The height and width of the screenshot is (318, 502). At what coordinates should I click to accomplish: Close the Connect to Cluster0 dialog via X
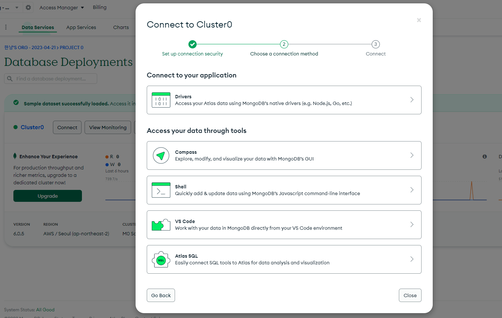click(419, 20)
